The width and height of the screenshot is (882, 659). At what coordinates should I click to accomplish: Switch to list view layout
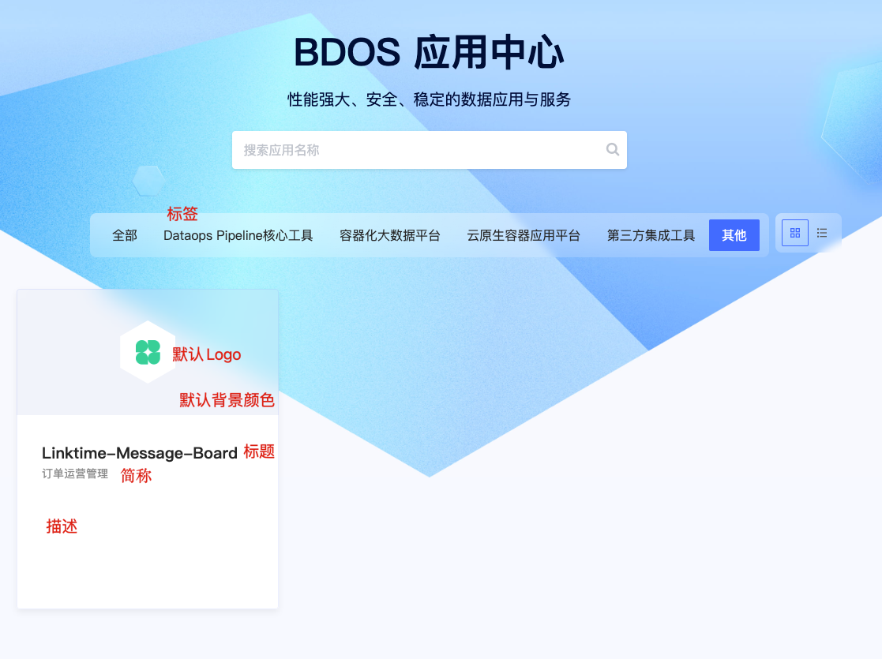822,233
